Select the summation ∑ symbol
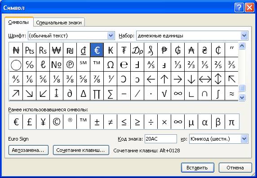The image size is (257, 178). click(x=111, y=93)
